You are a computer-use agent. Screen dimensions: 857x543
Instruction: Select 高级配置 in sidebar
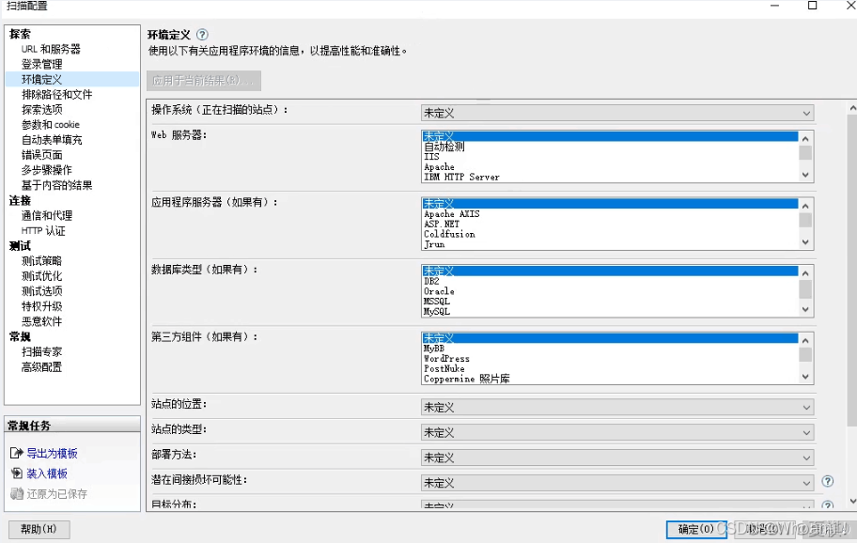[x=42, y=367]
